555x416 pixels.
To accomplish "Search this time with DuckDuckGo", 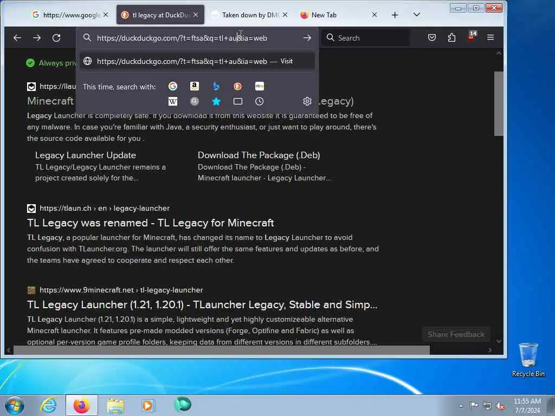I will [x=237, y=86].
